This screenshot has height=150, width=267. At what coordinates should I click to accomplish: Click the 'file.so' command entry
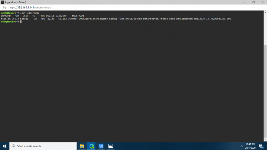coord(6,19)
